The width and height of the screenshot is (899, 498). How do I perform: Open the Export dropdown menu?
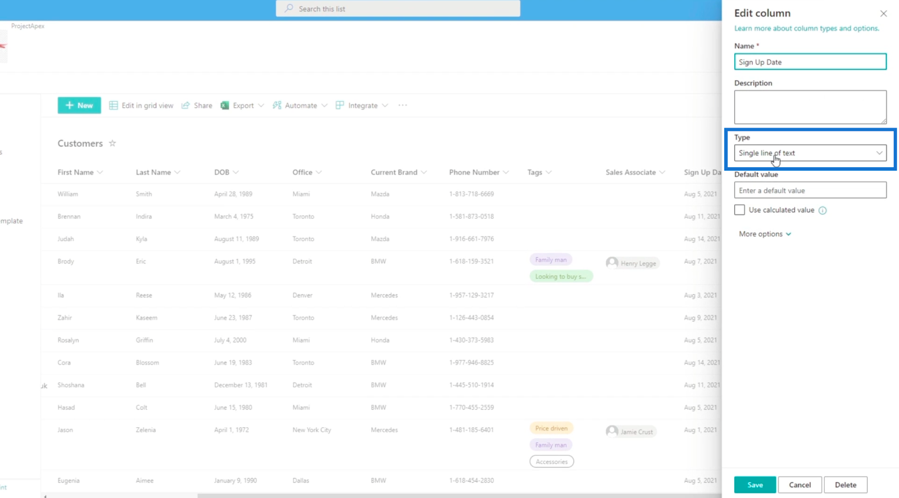pyautogui.click(x=261, y=106)
